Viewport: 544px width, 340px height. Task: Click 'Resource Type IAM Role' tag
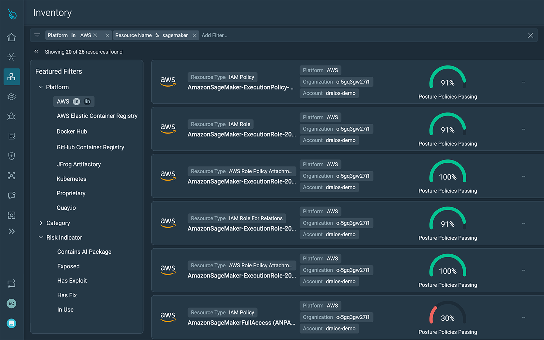[221, 124]
